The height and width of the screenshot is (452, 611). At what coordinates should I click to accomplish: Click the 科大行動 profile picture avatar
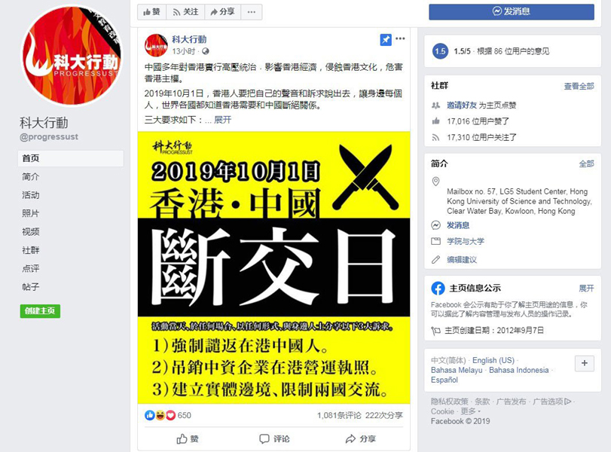(72, 55)
